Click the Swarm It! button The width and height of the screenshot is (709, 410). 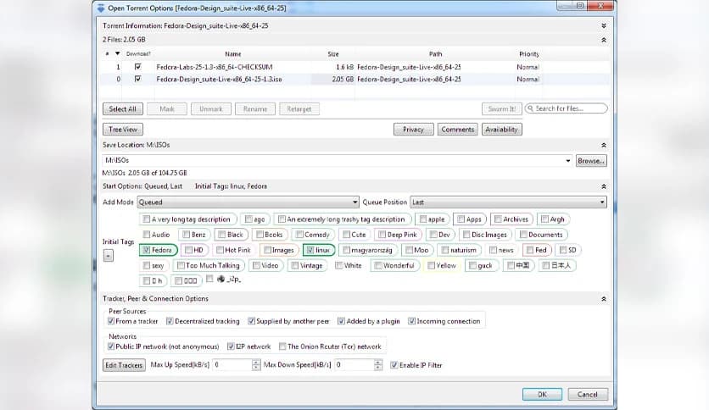pos(501,108)
